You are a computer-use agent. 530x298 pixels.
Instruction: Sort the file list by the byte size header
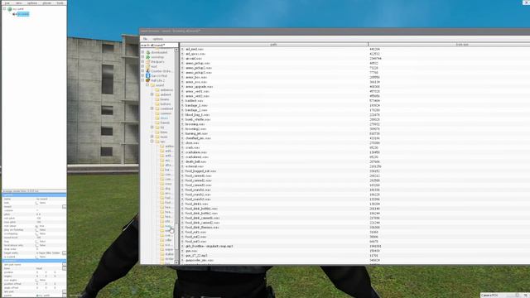[x=449, y=44]
